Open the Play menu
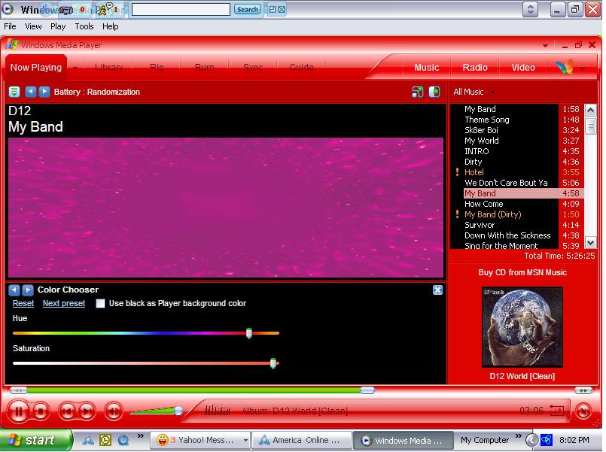The image size is (606, 452). 58,26
